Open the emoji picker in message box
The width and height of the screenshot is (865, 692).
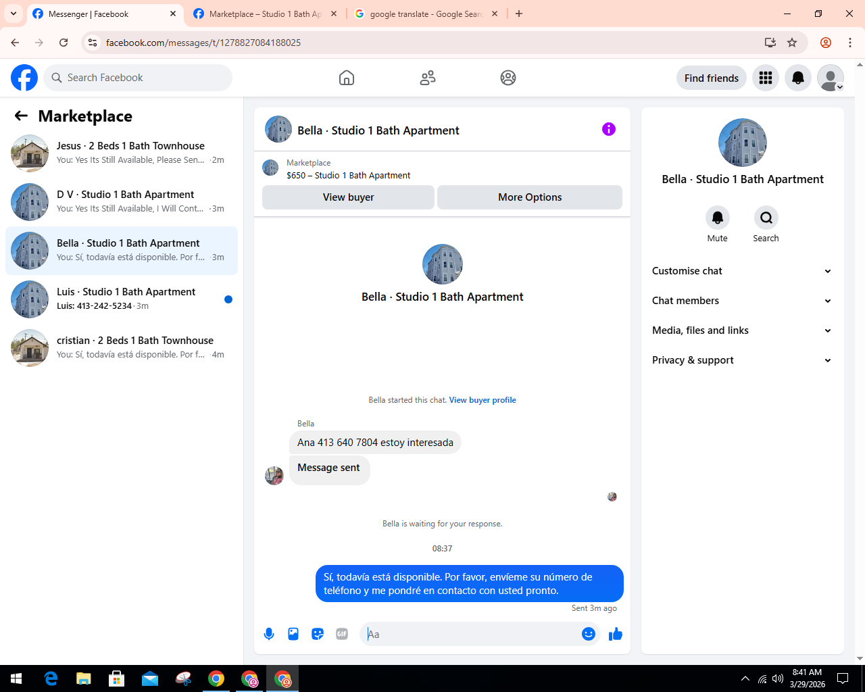(x=589, y=634)
